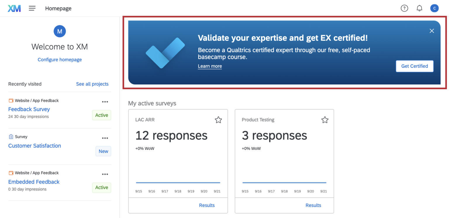Click the Website / App Feedback icon beside Feedback Survey
The width and height of the screenshot is (449, 218).
click(x=11, y=100)
